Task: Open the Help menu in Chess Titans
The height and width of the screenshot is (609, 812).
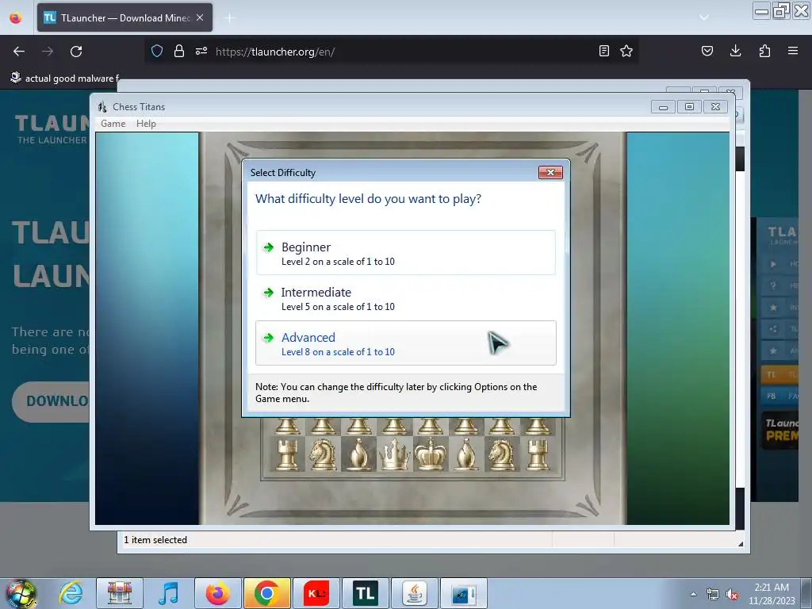Action: tap(146, 124)
